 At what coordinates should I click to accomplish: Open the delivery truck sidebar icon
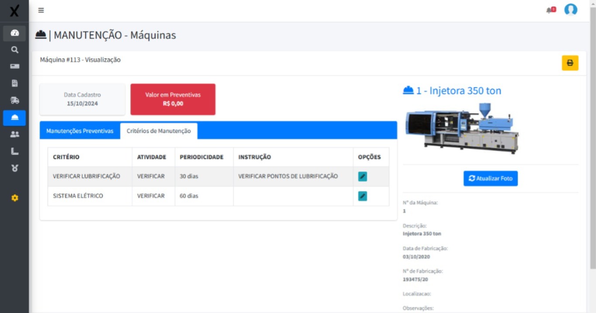14,101
